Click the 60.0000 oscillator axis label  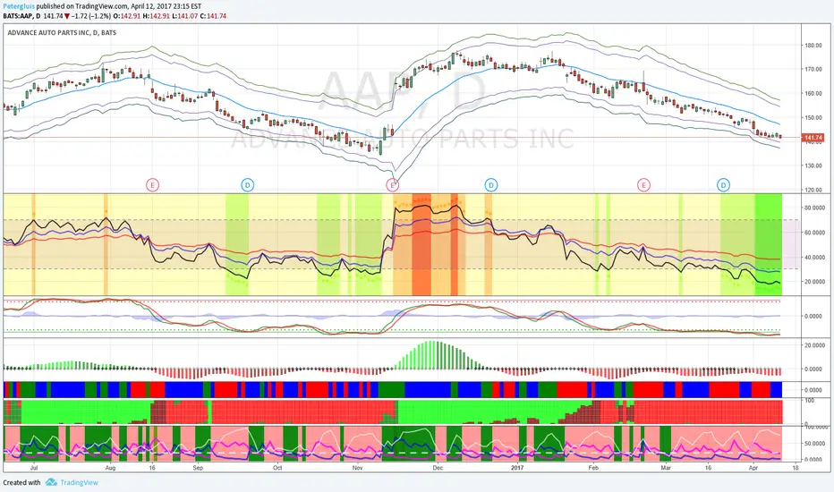[814, 233]
